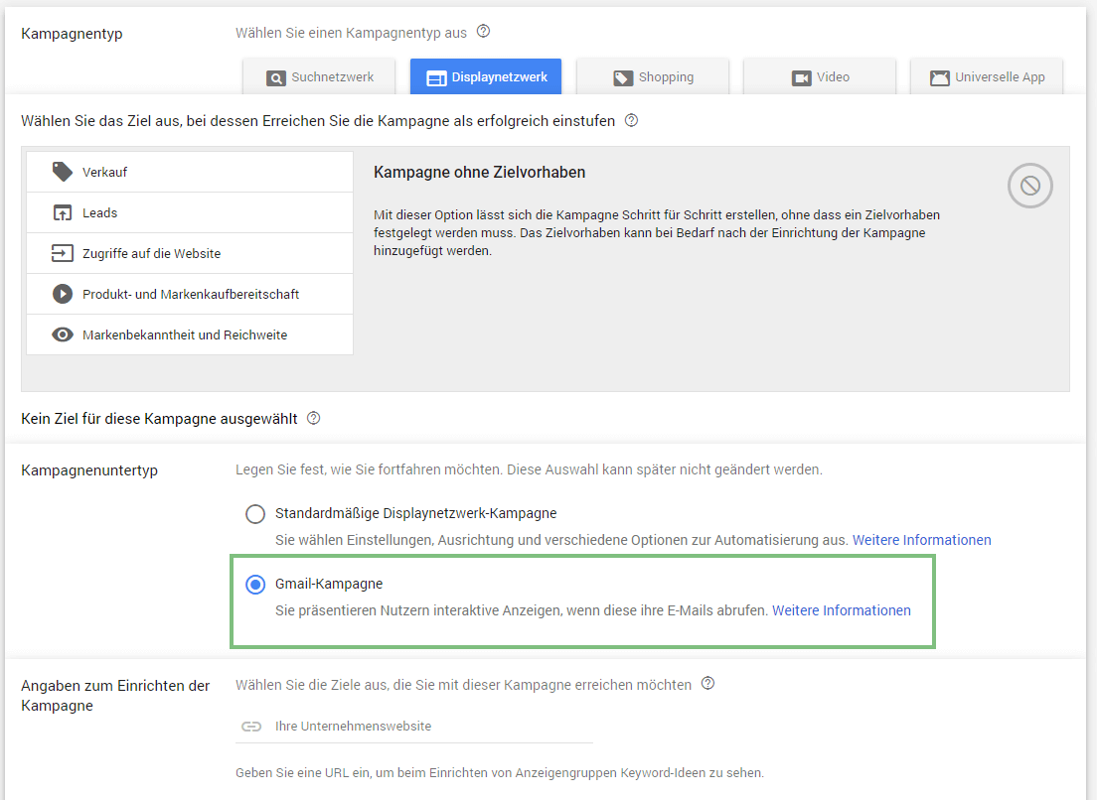Image resolution: width=1097 pixels, height=800 pixels.
Task: Click the prohibited-circle icon for Kampagne ohne Zielvorhaben
Action: click(x=1029, y=186)
